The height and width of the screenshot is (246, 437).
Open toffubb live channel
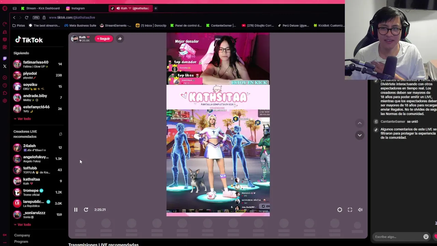38,170
